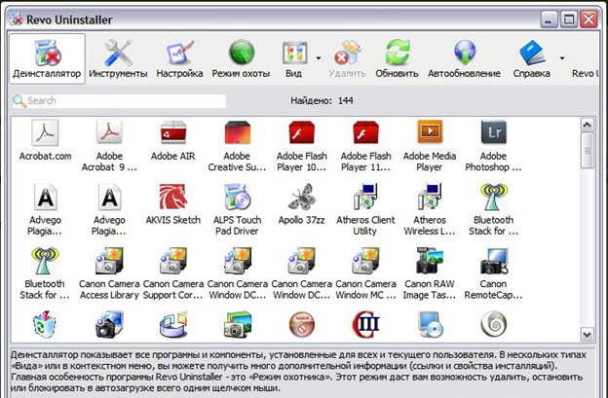Minimize the Revo Uninstaller window

point(549,18)
